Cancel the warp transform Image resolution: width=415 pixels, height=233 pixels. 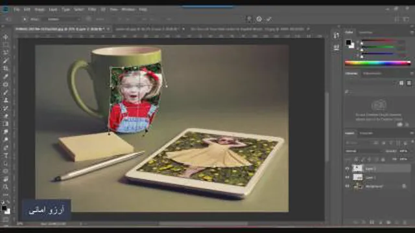tap(259, 19)
